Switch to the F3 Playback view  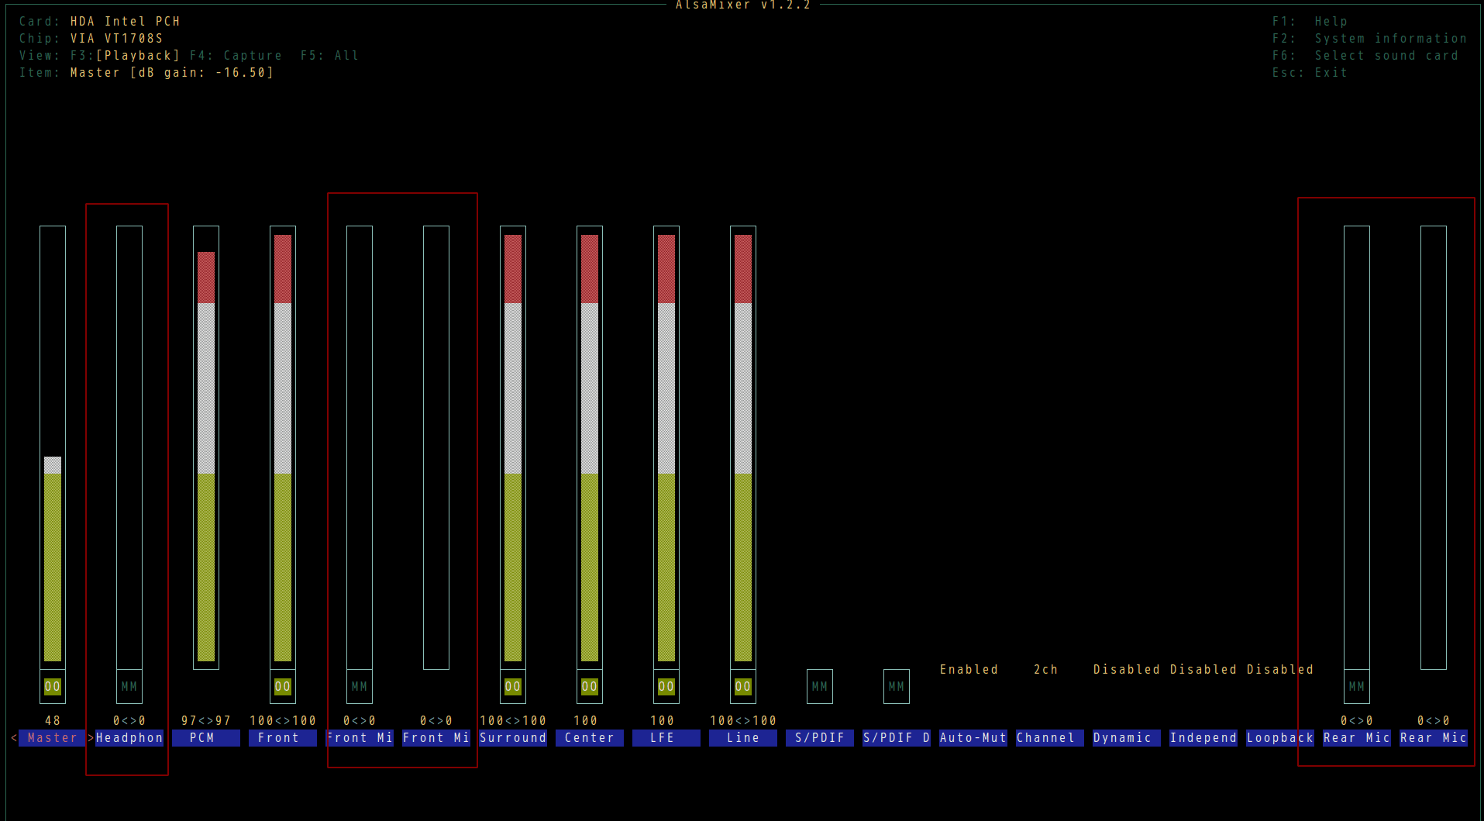[125, 56]
